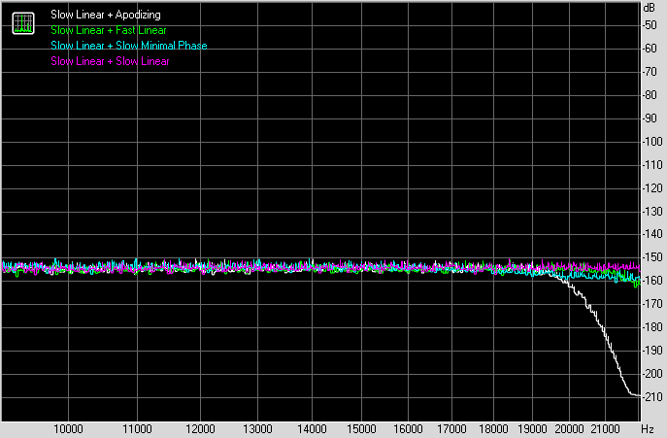Select the green 'Slow Linear + Fast Linear' legend entry
Viewport: 667px width, 438px height.
(109, 30)
